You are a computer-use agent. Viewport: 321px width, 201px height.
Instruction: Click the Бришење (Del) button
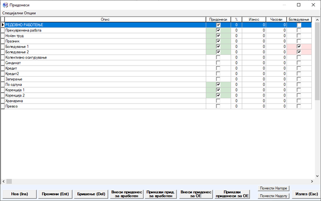coord(91,194)
